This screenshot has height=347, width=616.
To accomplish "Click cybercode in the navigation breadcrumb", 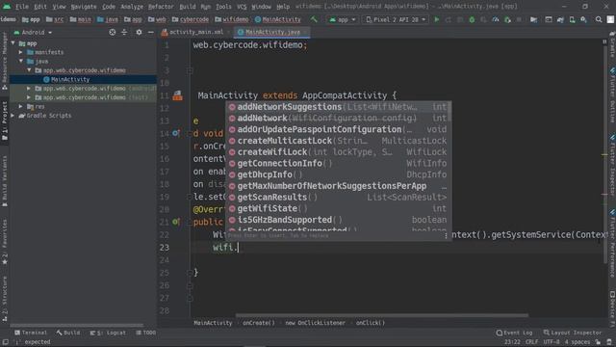I will pyautogui.click(x=191, y=19).
